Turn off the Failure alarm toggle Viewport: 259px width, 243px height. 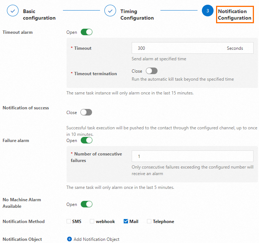pos(87,141)
